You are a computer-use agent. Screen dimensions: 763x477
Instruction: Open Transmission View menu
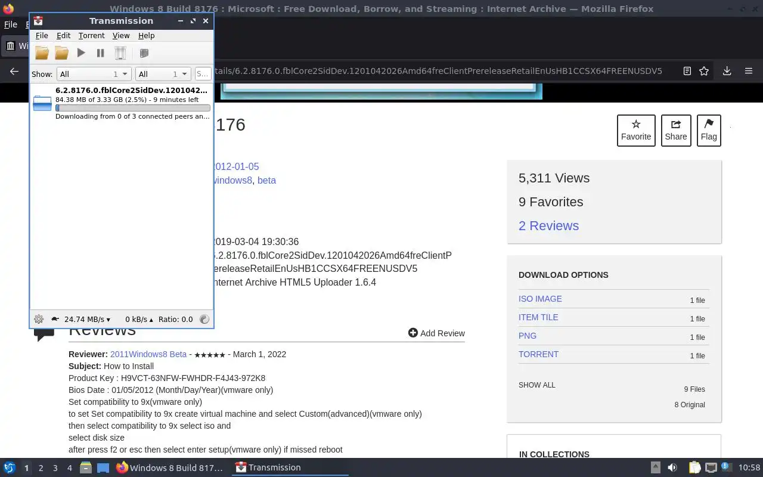pyautogui.click(x=121, y=36)
